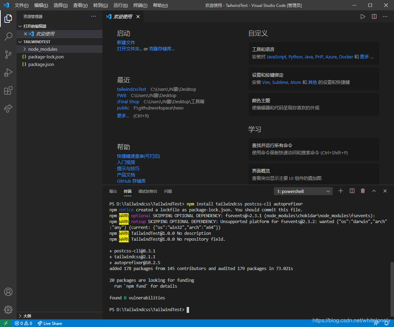
Task: Open the powershell terminal selector dropdown
Action: (303, 191)
